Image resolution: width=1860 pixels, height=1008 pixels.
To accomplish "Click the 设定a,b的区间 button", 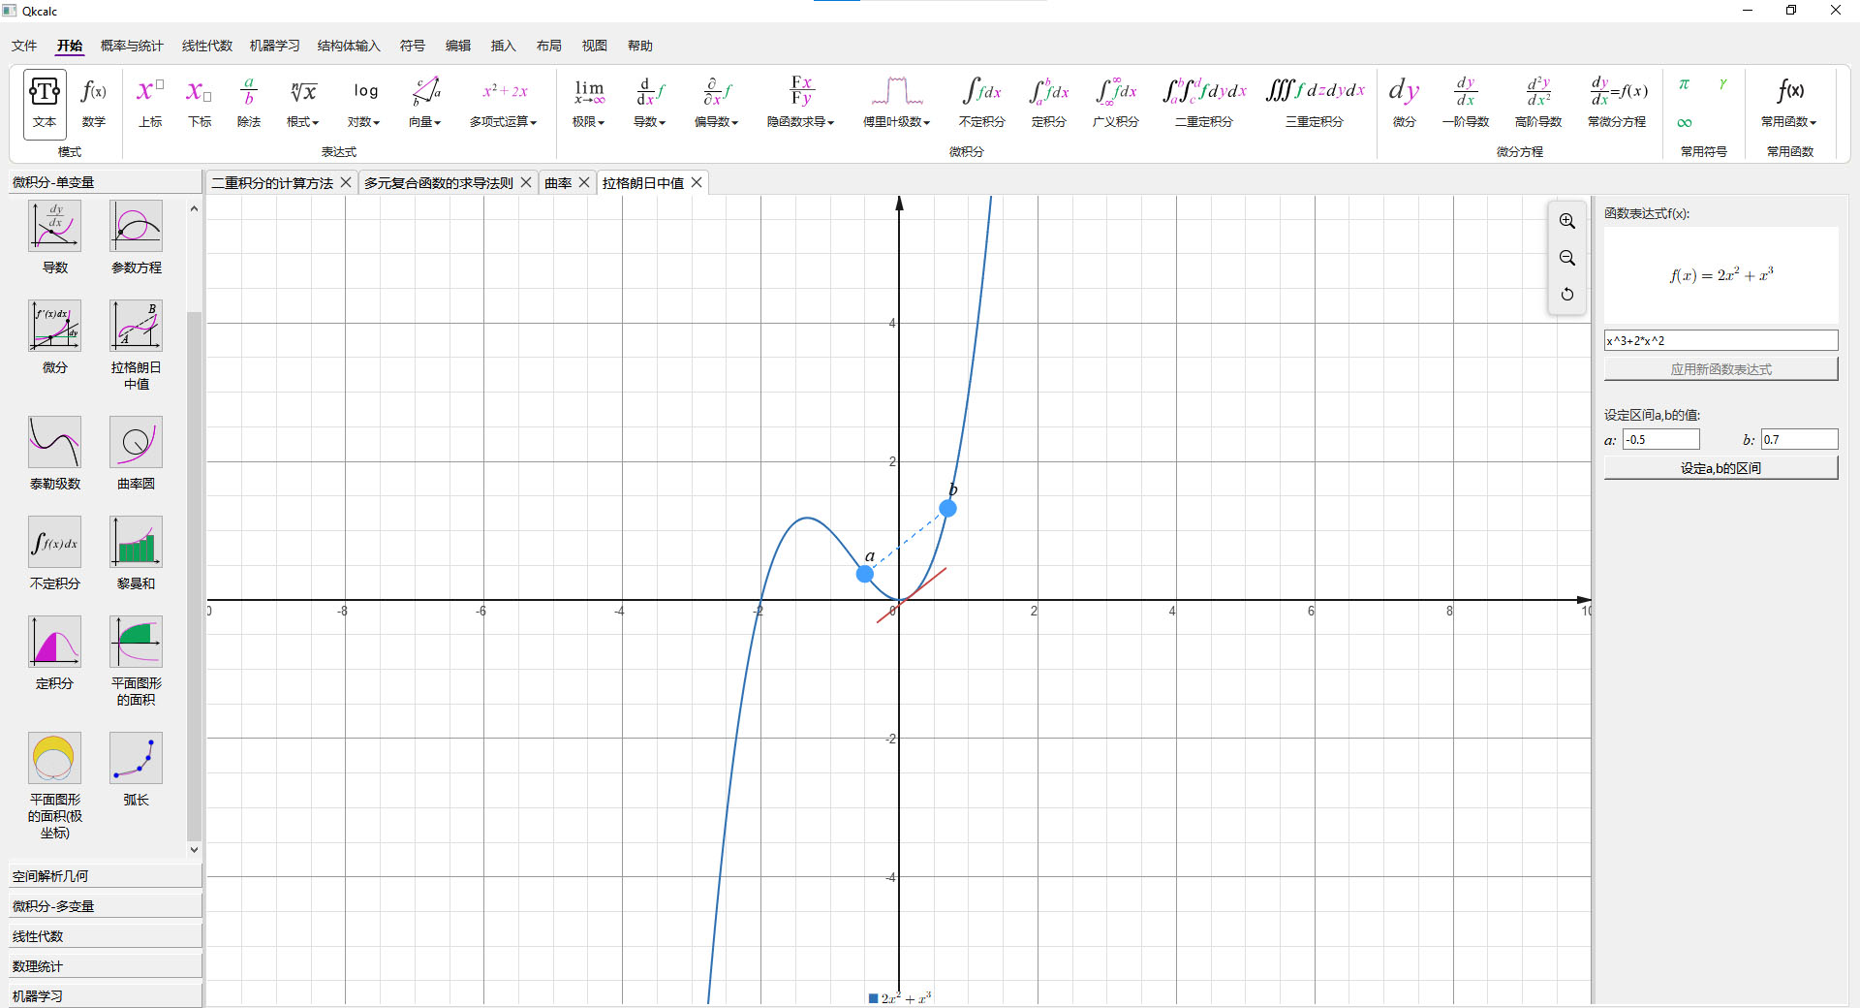I will coord(1720,468).
